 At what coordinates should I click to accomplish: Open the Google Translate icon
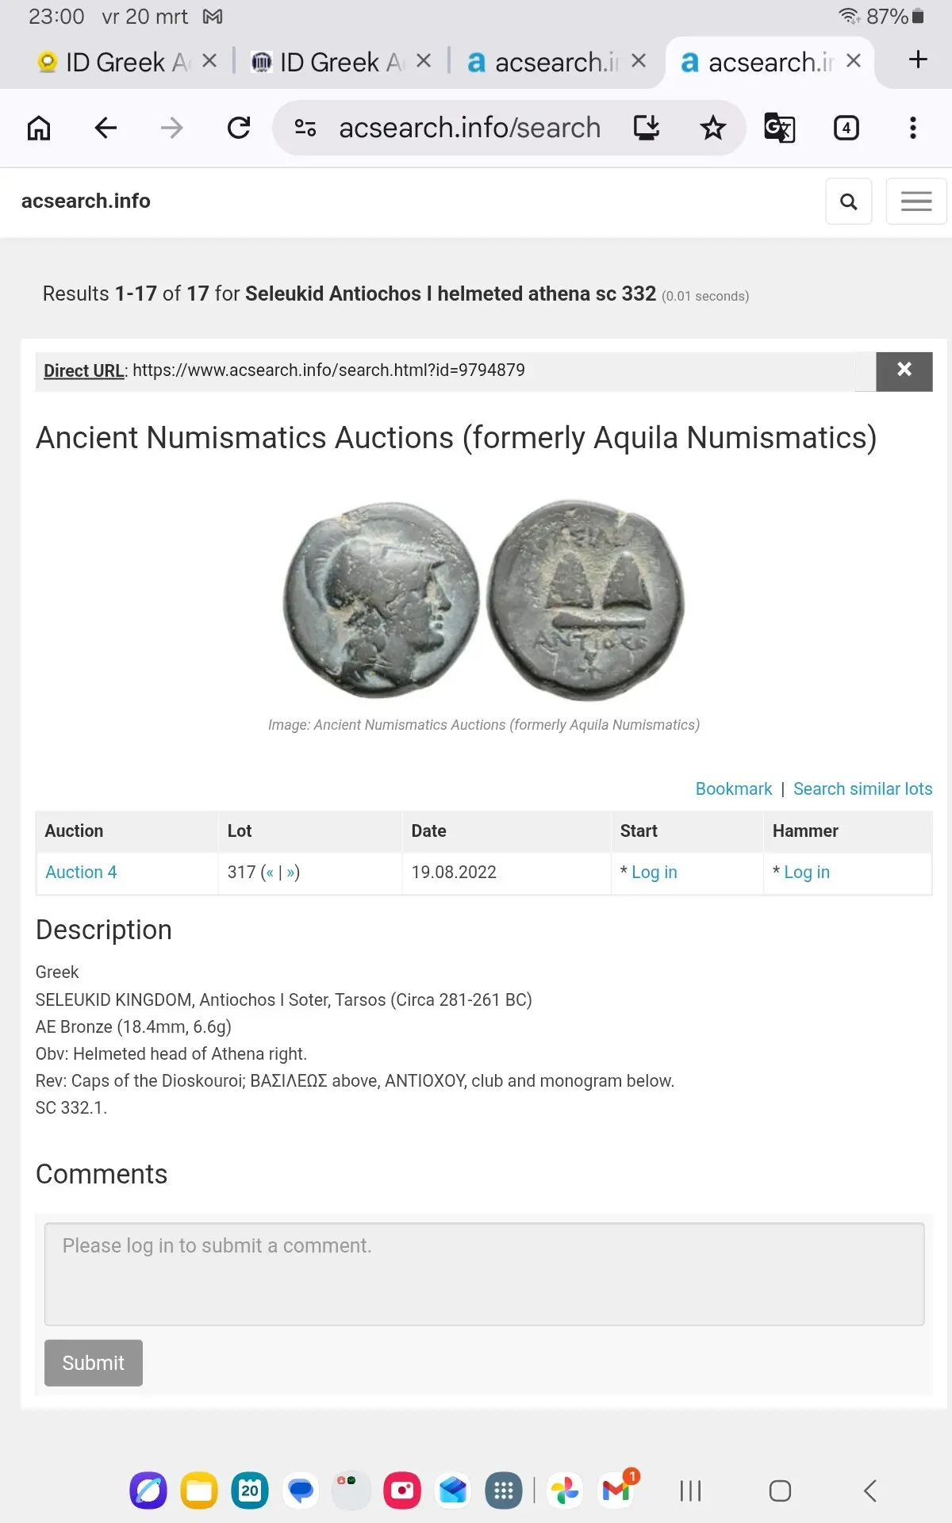[779, 128]
